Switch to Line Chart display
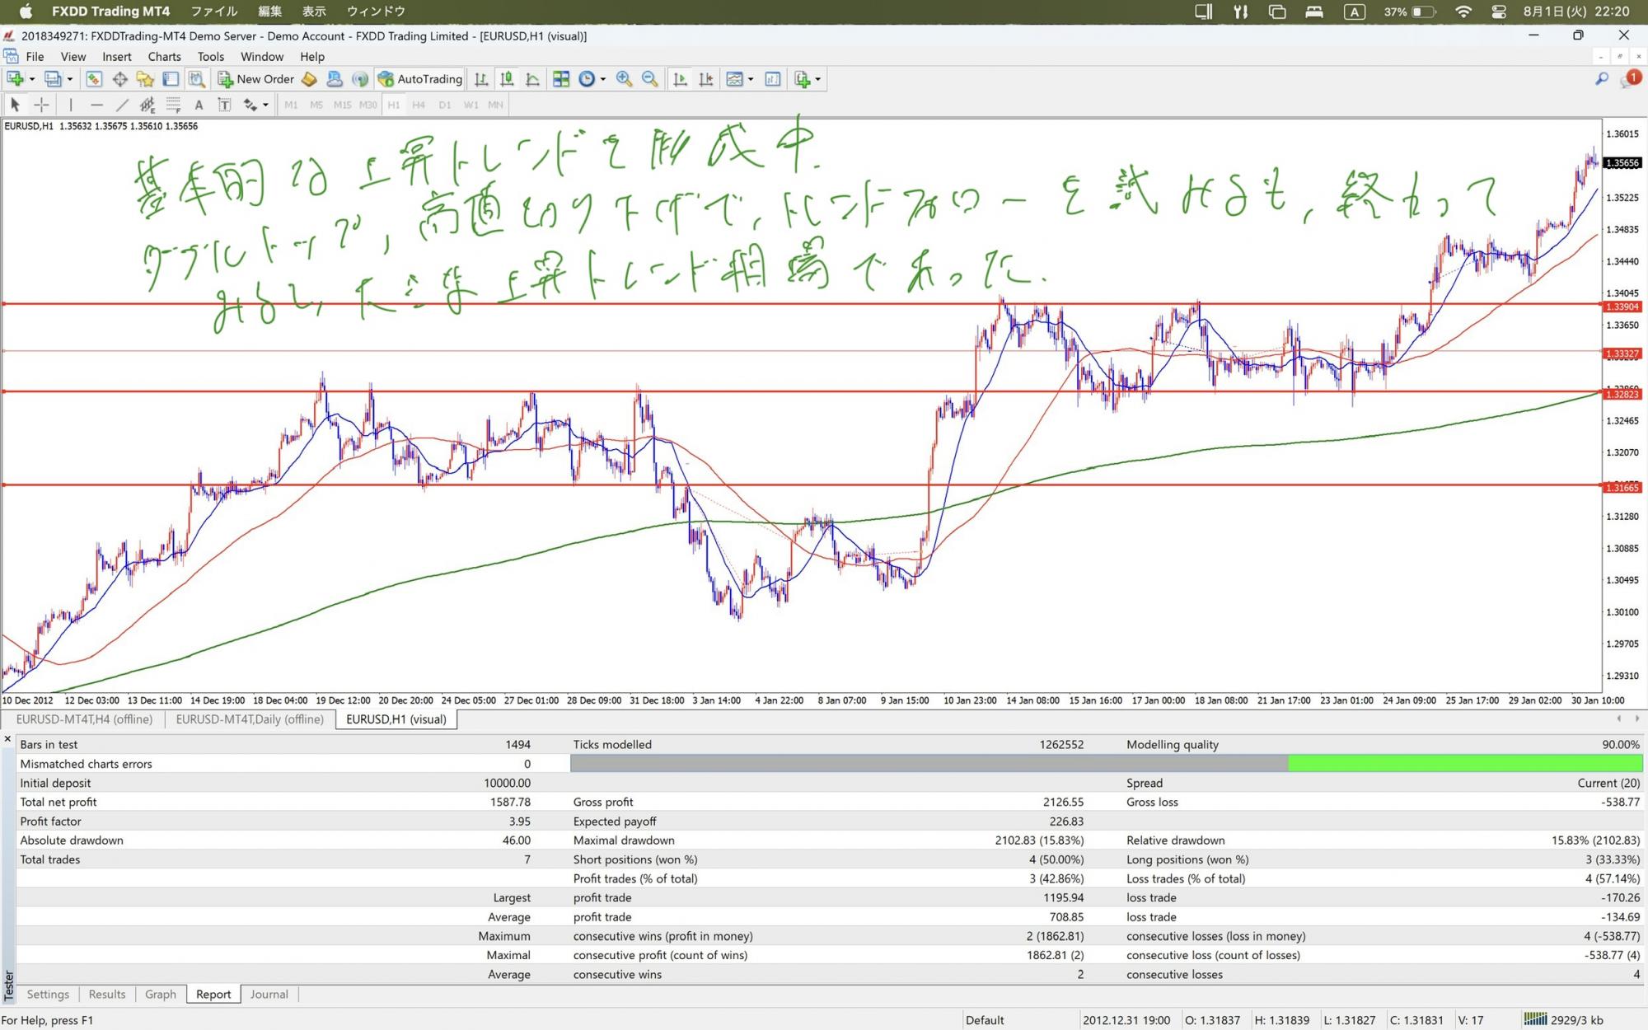1648x1030 pixels. click(x=532, y=79)
